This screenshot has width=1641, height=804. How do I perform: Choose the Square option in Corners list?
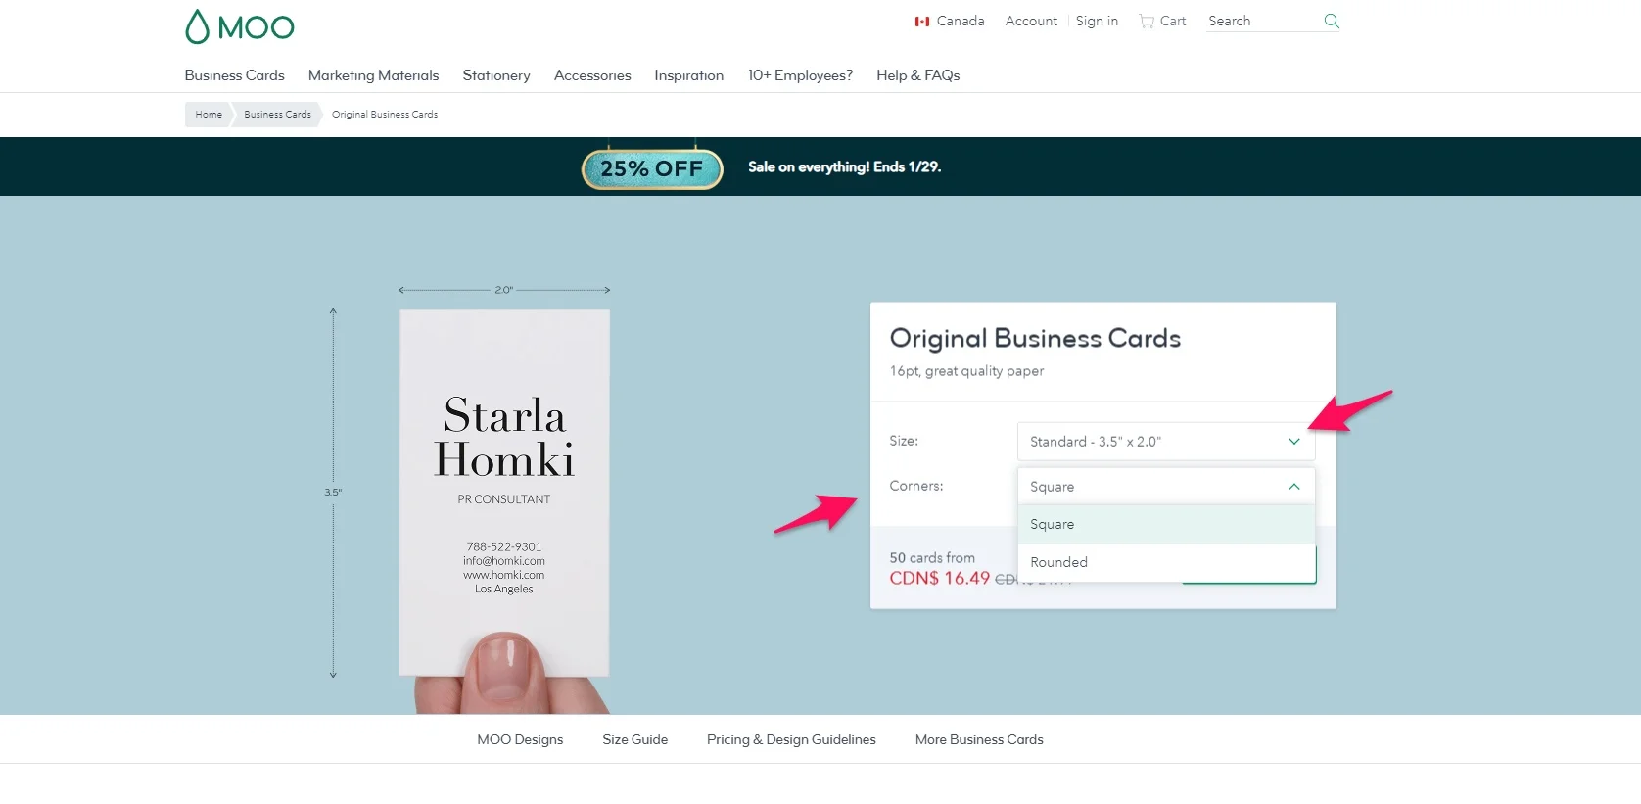point(1166,524)
